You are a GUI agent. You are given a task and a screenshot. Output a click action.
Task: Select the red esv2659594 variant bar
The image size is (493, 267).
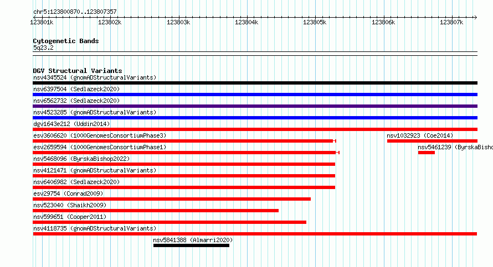coord(186,153)
